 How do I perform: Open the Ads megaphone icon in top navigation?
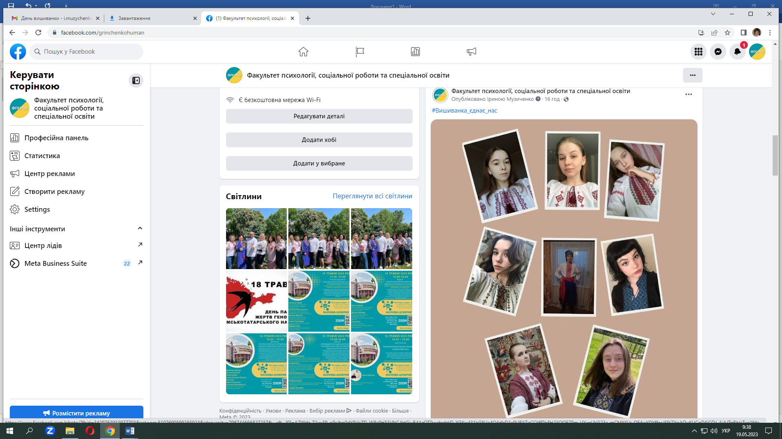pyautogui.click(x=471, y=52)
